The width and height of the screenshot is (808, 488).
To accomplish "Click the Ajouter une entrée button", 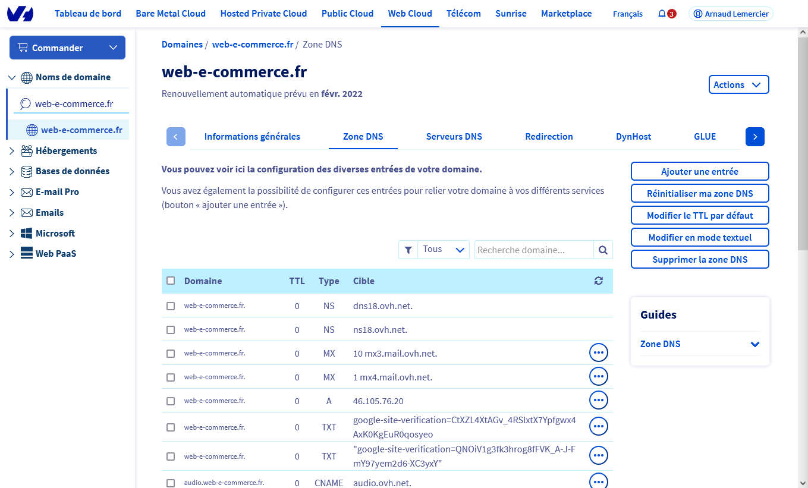I will tap(699, 172).
